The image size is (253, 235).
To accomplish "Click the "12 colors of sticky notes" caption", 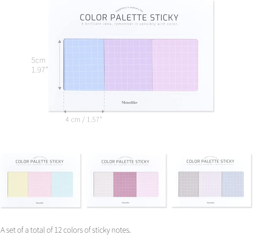I will tap(66, 230).
